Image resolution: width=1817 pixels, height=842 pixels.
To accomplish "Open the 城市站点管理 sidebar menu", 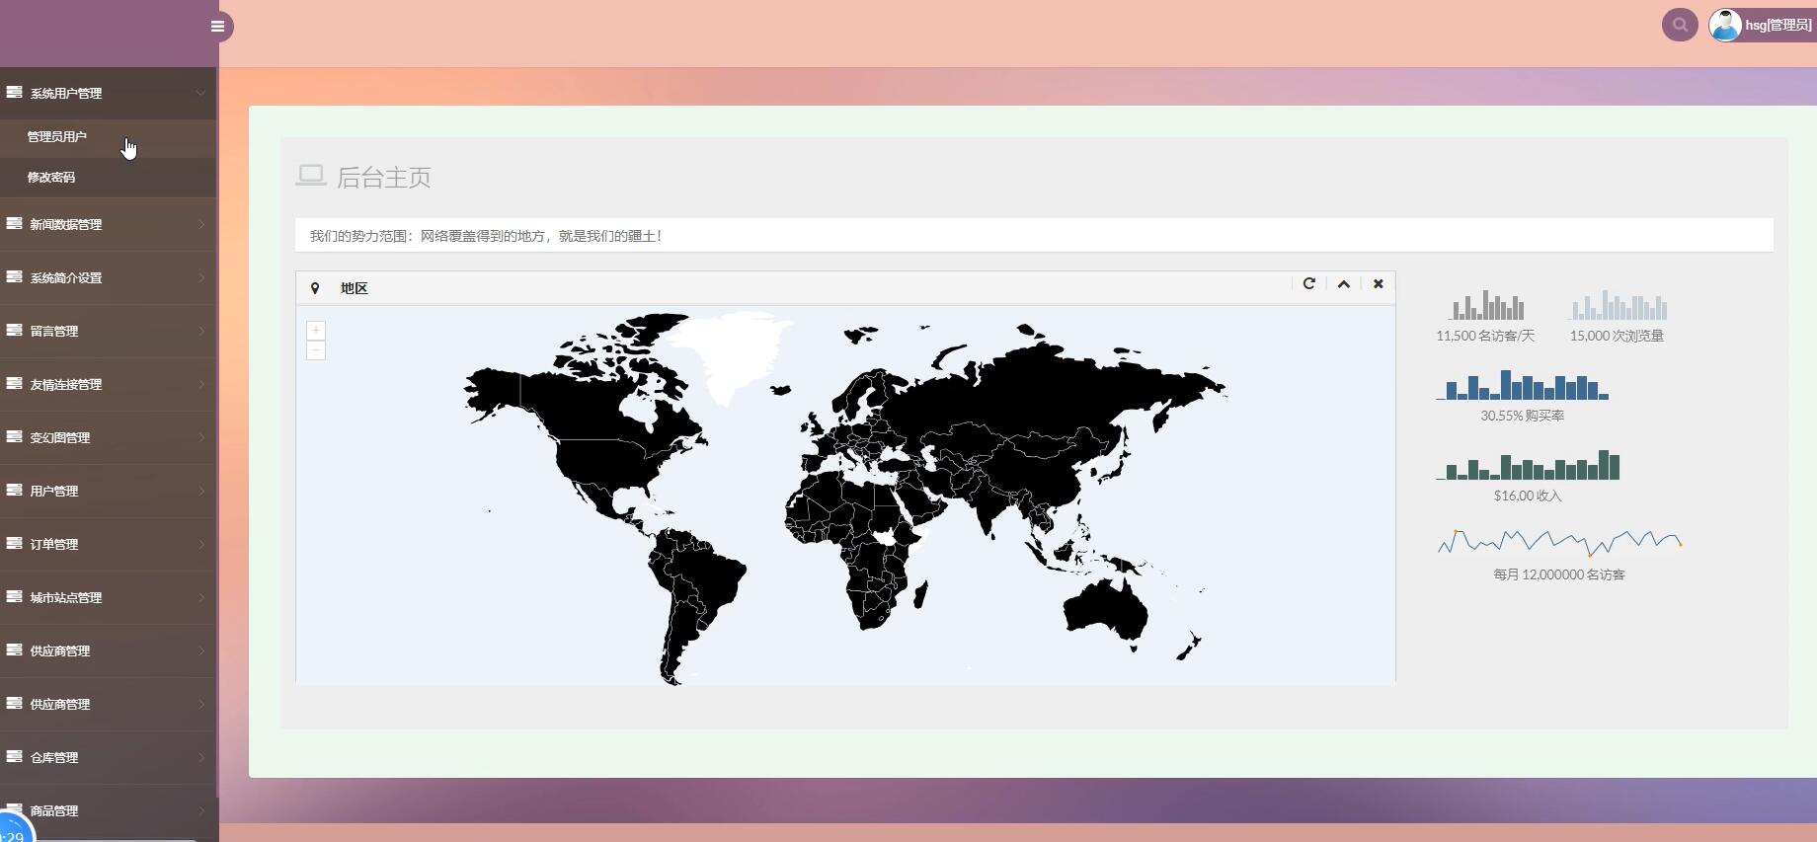I will click(108, 598).
